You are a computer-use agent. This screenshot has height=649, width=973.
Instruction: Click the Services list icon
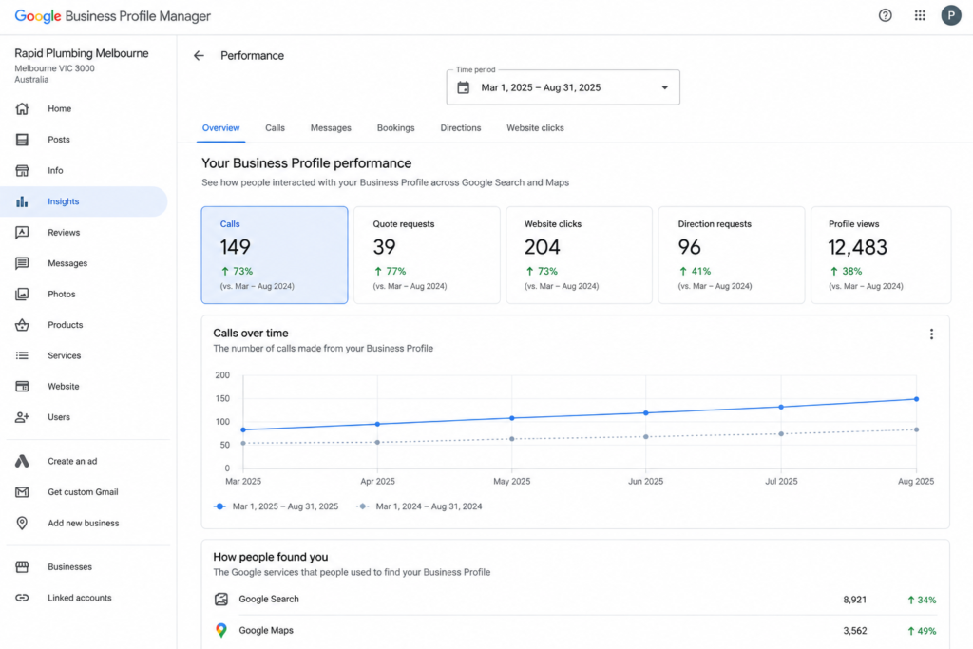pyautogui.click(x=22, y=355)
